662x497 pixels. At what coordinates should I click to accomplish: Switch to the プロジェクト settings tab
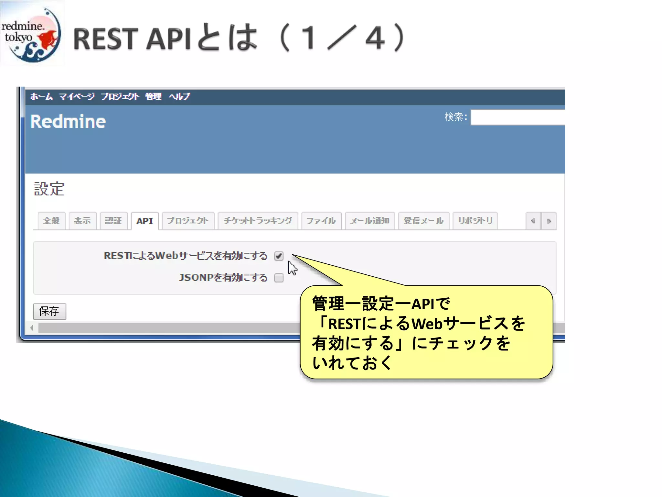tap(188, 221)
